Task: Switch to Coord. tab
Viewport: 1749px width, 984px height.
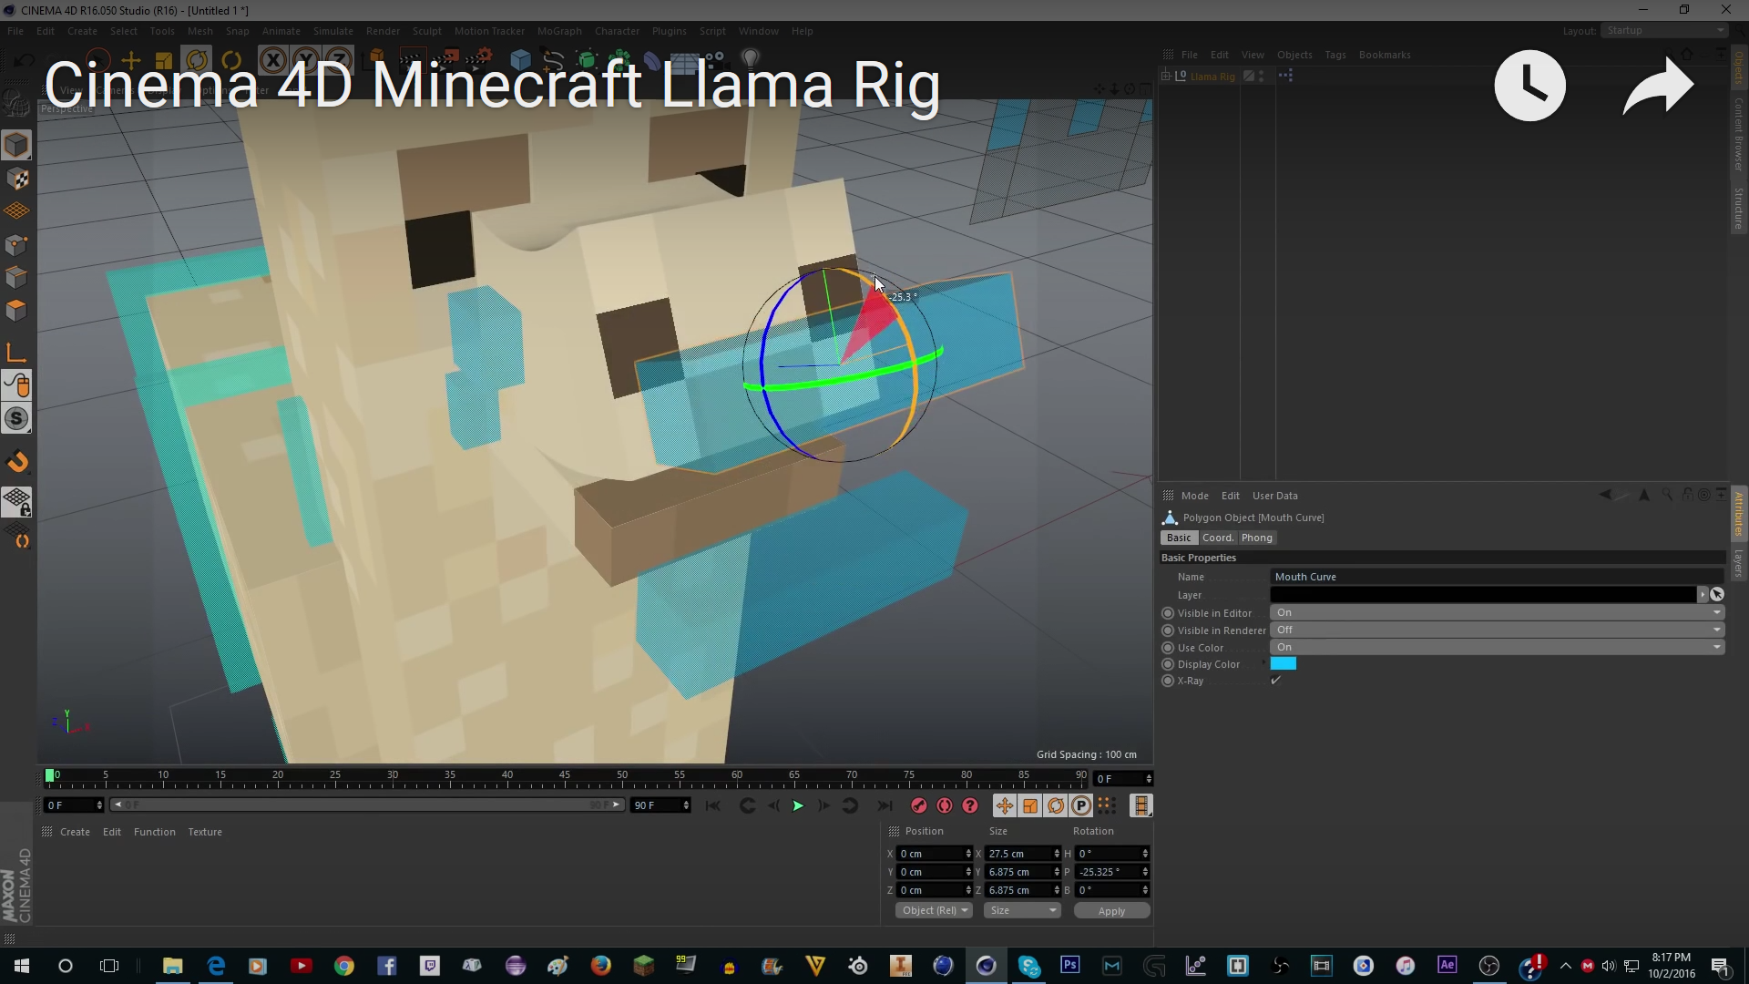Action: (1217, 538)
